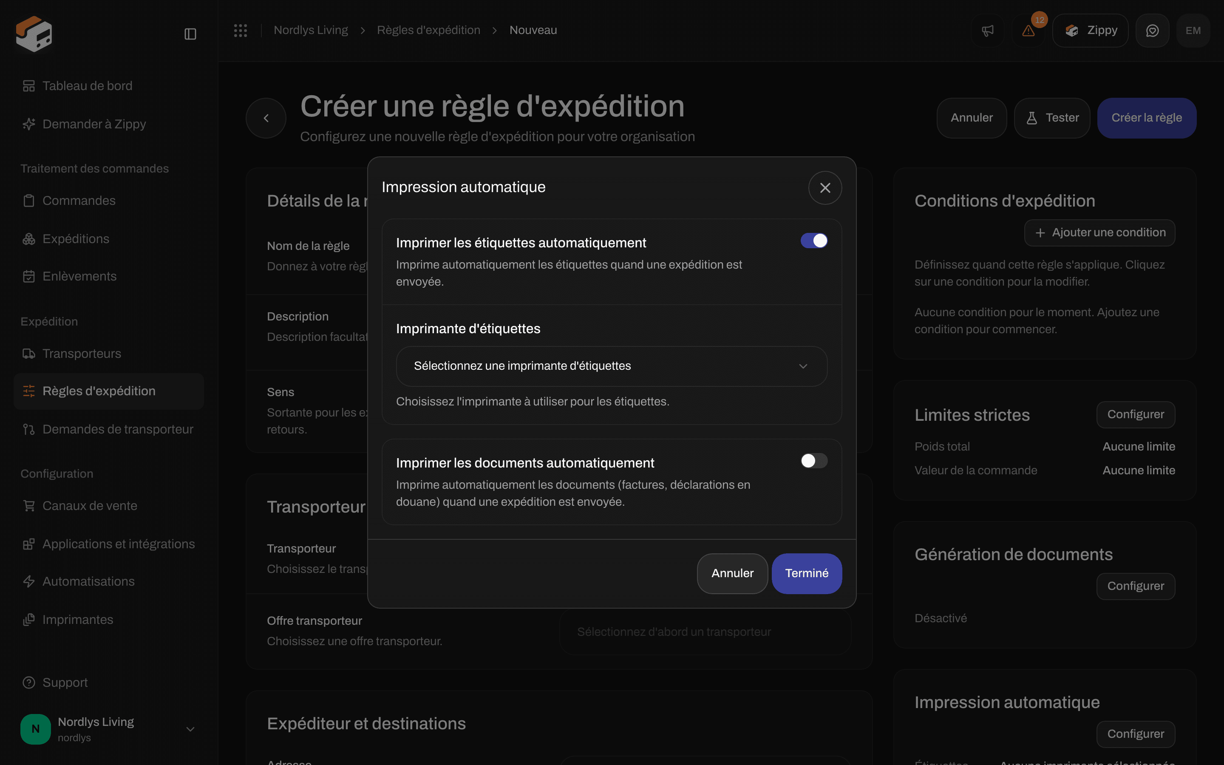Image resolution: width=1224 pixels, height=765 pixels.
Task: Click the Expéditions boxes icon
Action: tap(29, 239)
